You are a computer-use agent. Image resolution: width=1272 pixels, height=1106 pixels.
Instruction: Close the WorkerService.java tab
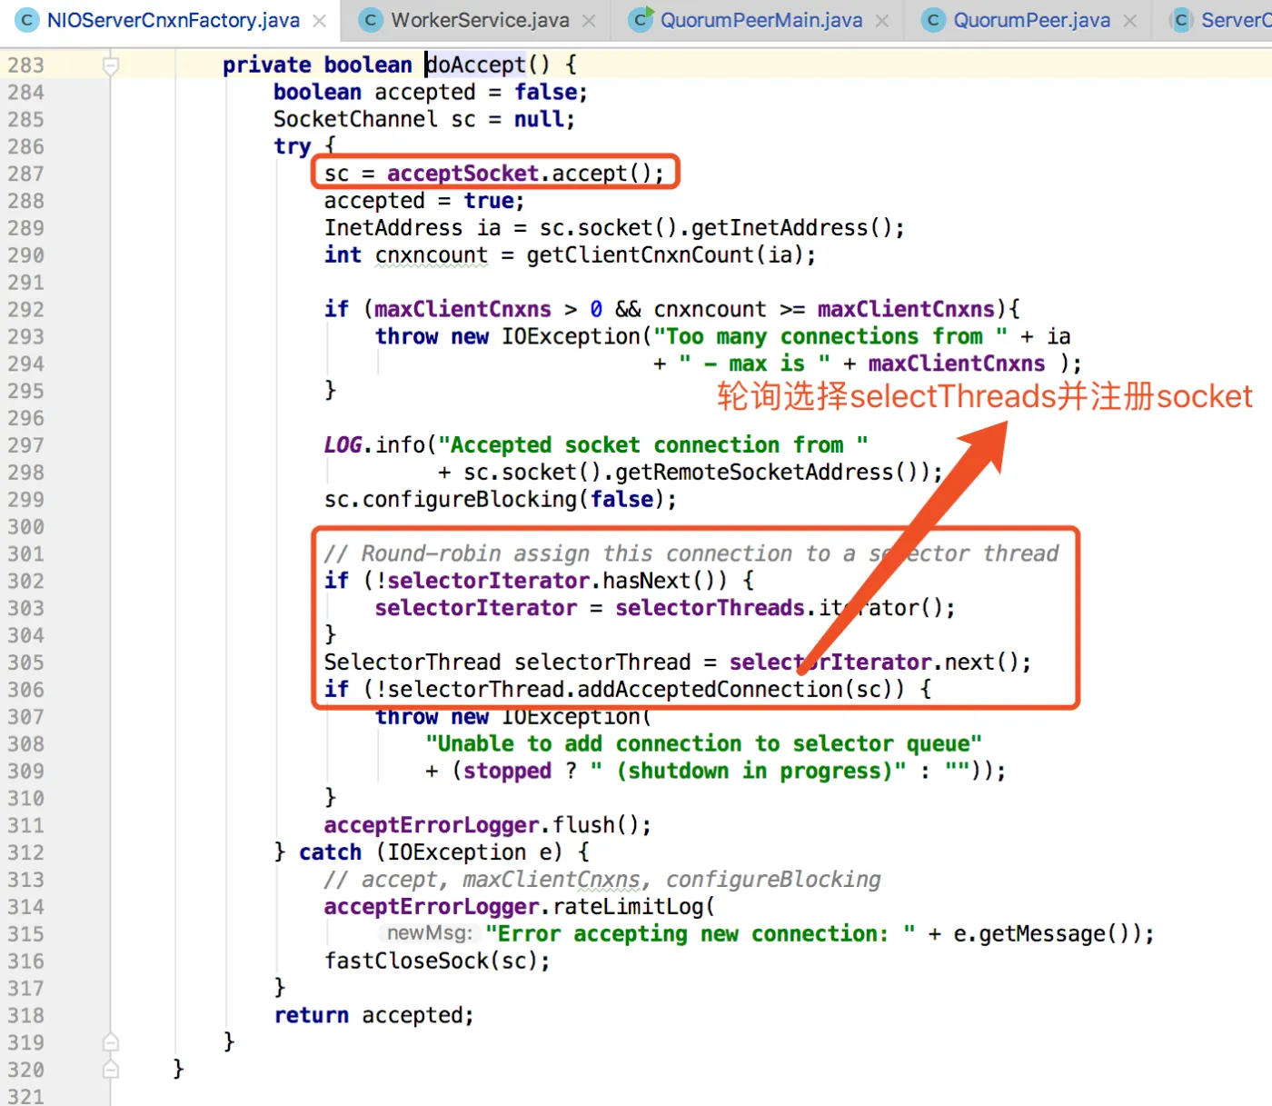(x=589, y=21)
